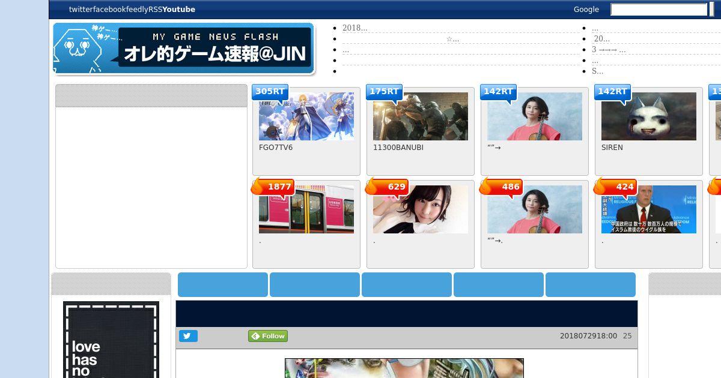Open the feedly link in top bar

(136, 10)
